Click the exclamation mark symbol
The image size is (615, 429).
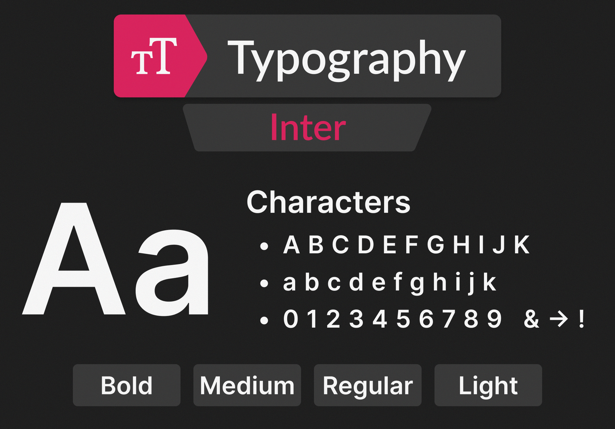point(582,319)
